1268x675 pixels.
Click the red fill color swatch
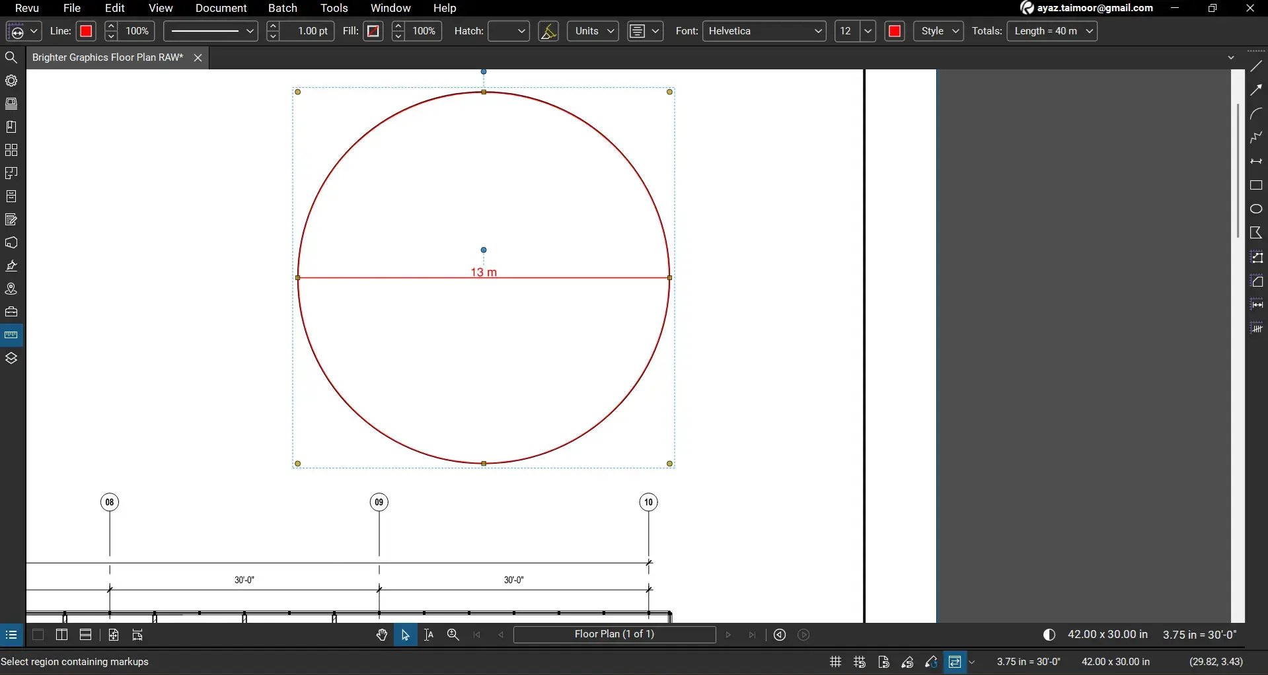click(x=373, y=31)
